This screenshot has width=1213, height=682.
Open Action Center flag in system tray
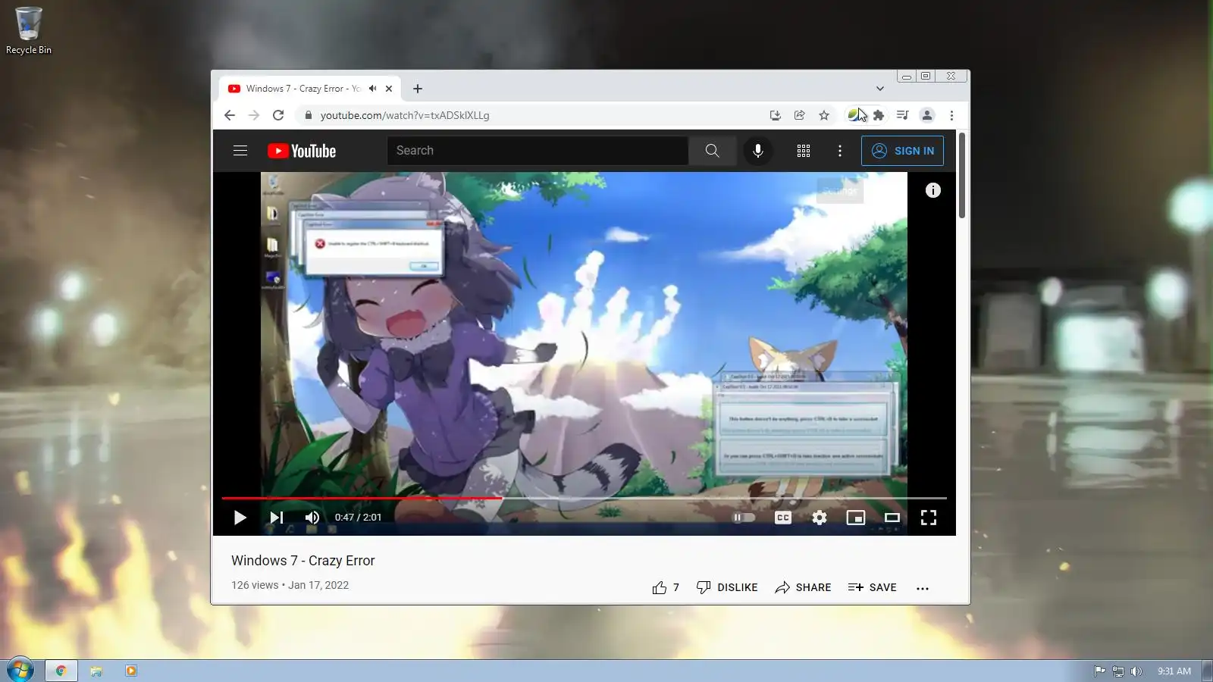(x=1099, y=671)
